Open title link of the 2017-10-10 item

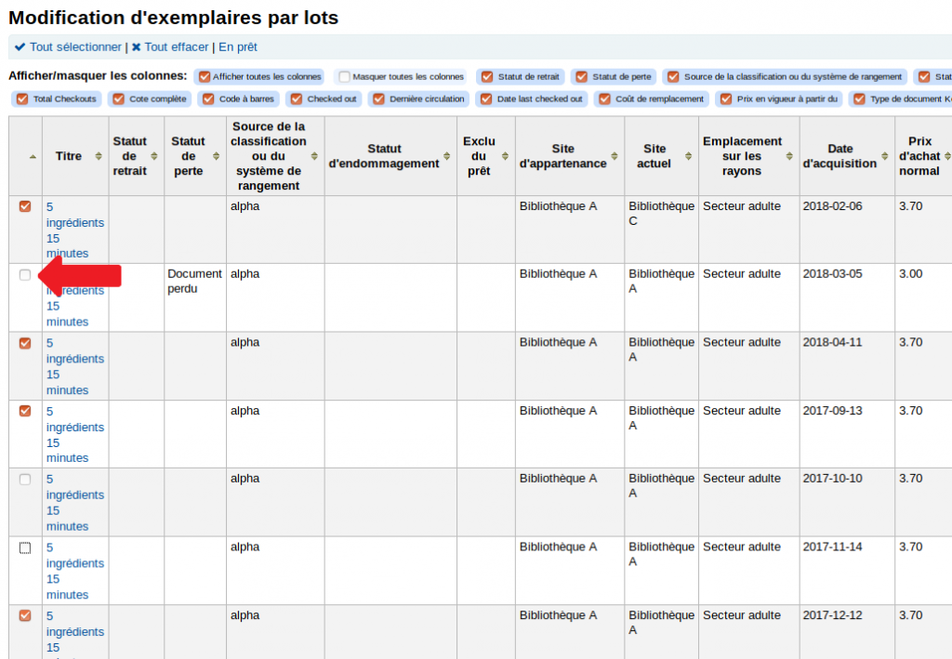tap(75, 503)
